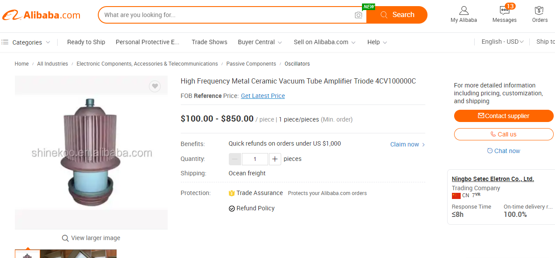Open Ready to Ship menu item
This screenshot has width=555, height=258.
coord(86,42)
